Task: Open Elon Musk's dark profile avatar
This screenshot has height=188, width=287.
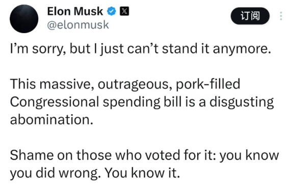Action: 24,19
